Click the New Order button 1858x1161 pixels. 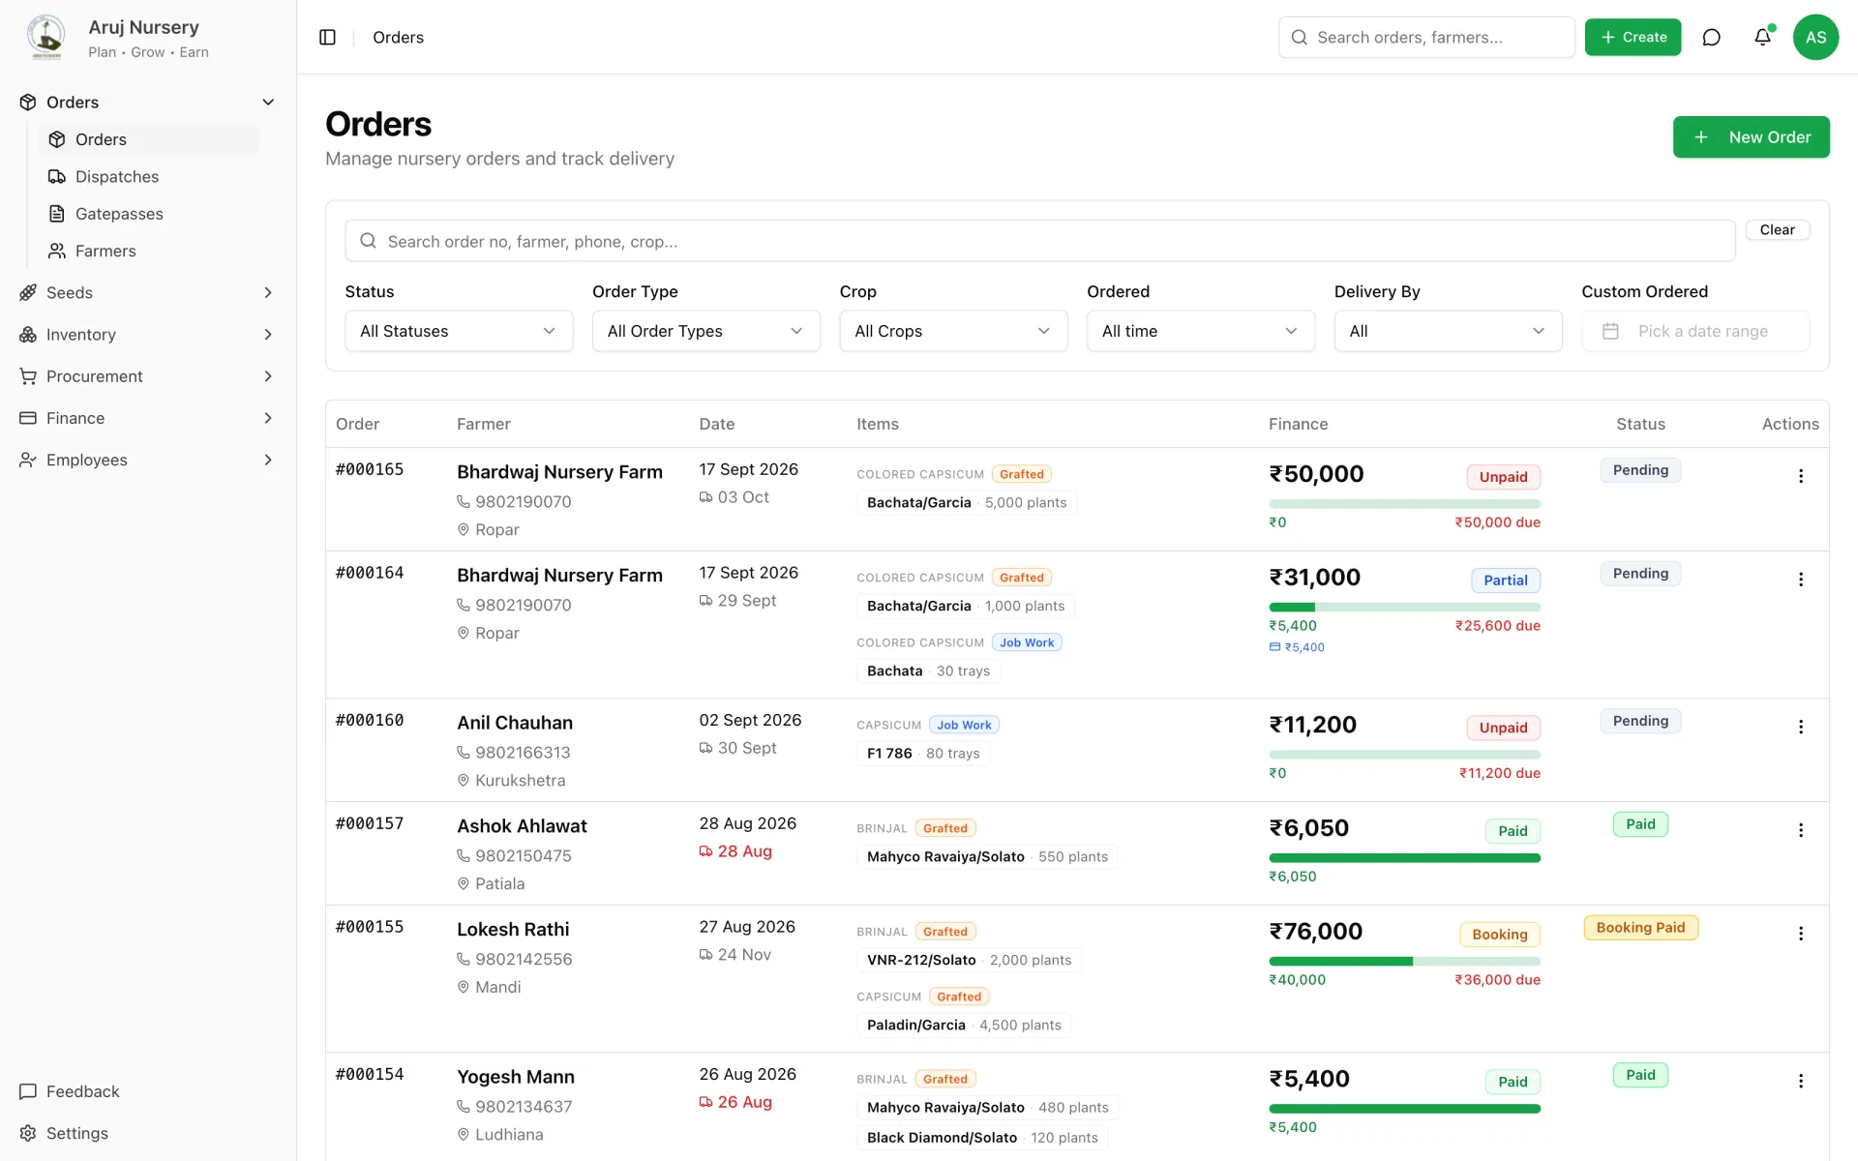coord(1751,137)
